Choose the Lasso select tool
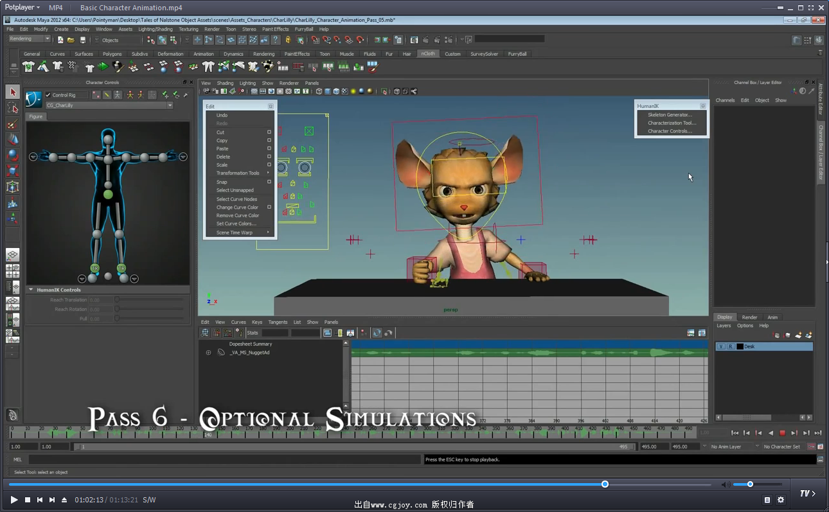Viewport: 829px width, 512px height. pyautogui.click(x=12, y=108)
